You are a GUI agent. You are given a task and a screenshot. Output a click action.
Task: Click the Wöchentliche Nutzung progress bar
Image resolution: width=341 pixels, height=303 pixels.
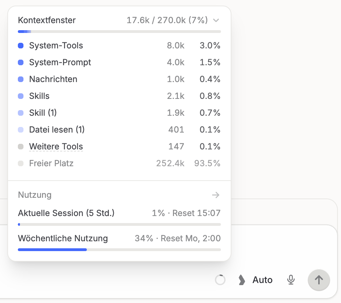[119, 250]
